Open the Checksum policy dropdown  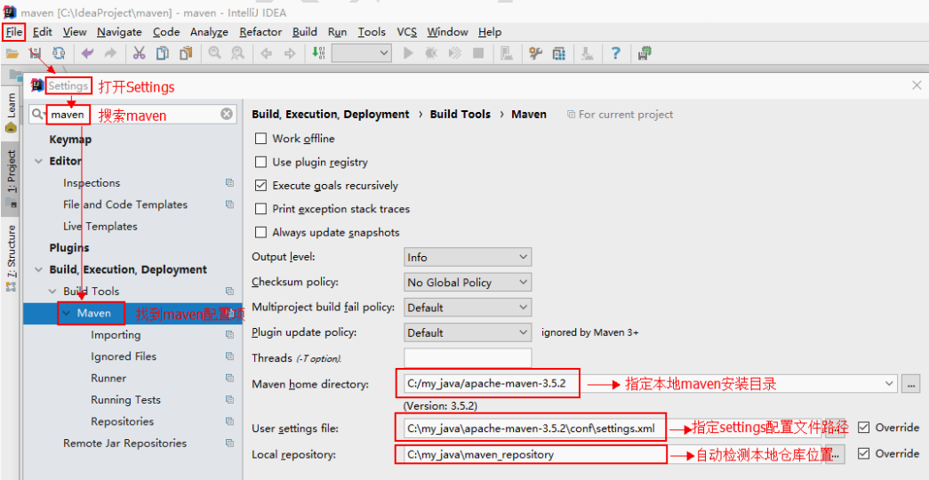tap(468, 282)
